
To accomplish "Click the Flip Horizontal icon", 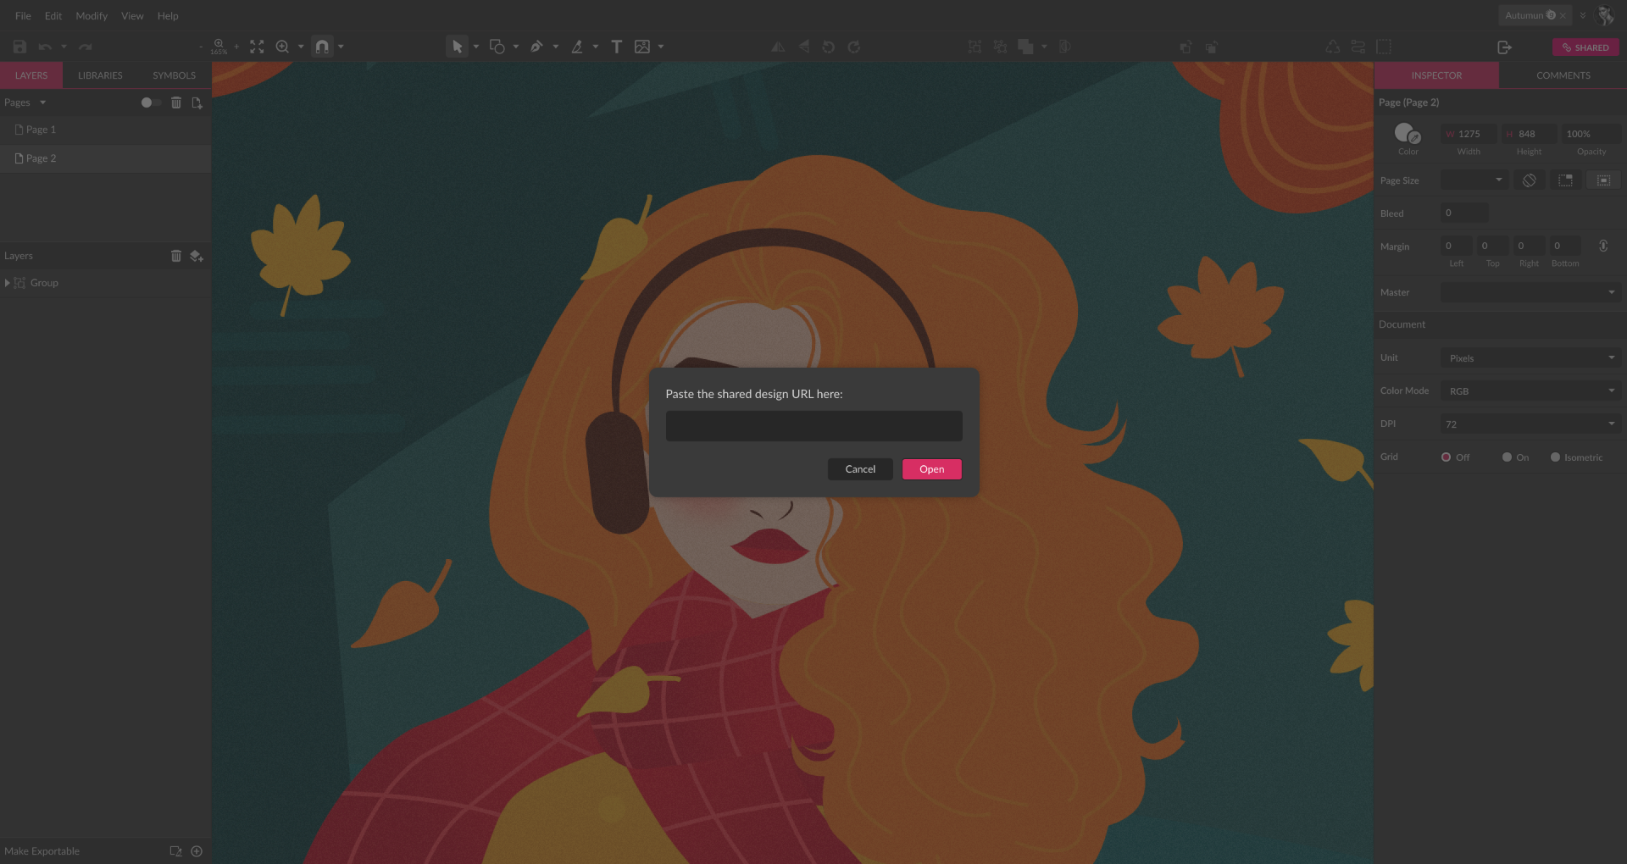I will tap(777, 47).
